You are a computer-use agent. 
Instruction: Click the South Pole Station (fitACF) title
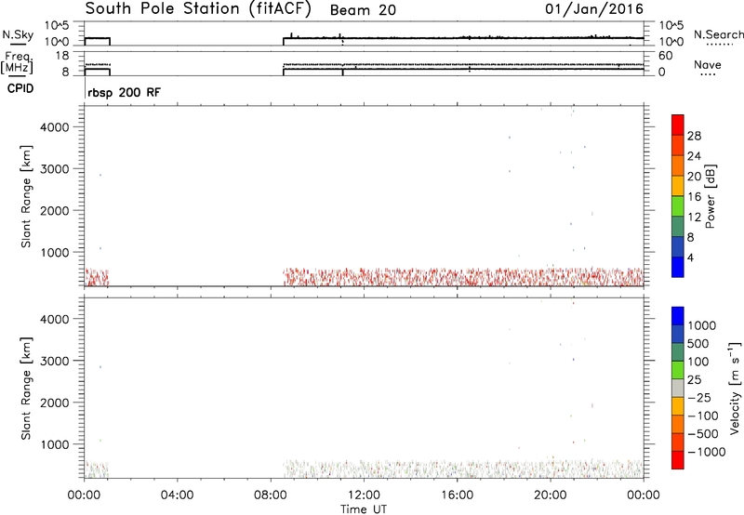198,8
